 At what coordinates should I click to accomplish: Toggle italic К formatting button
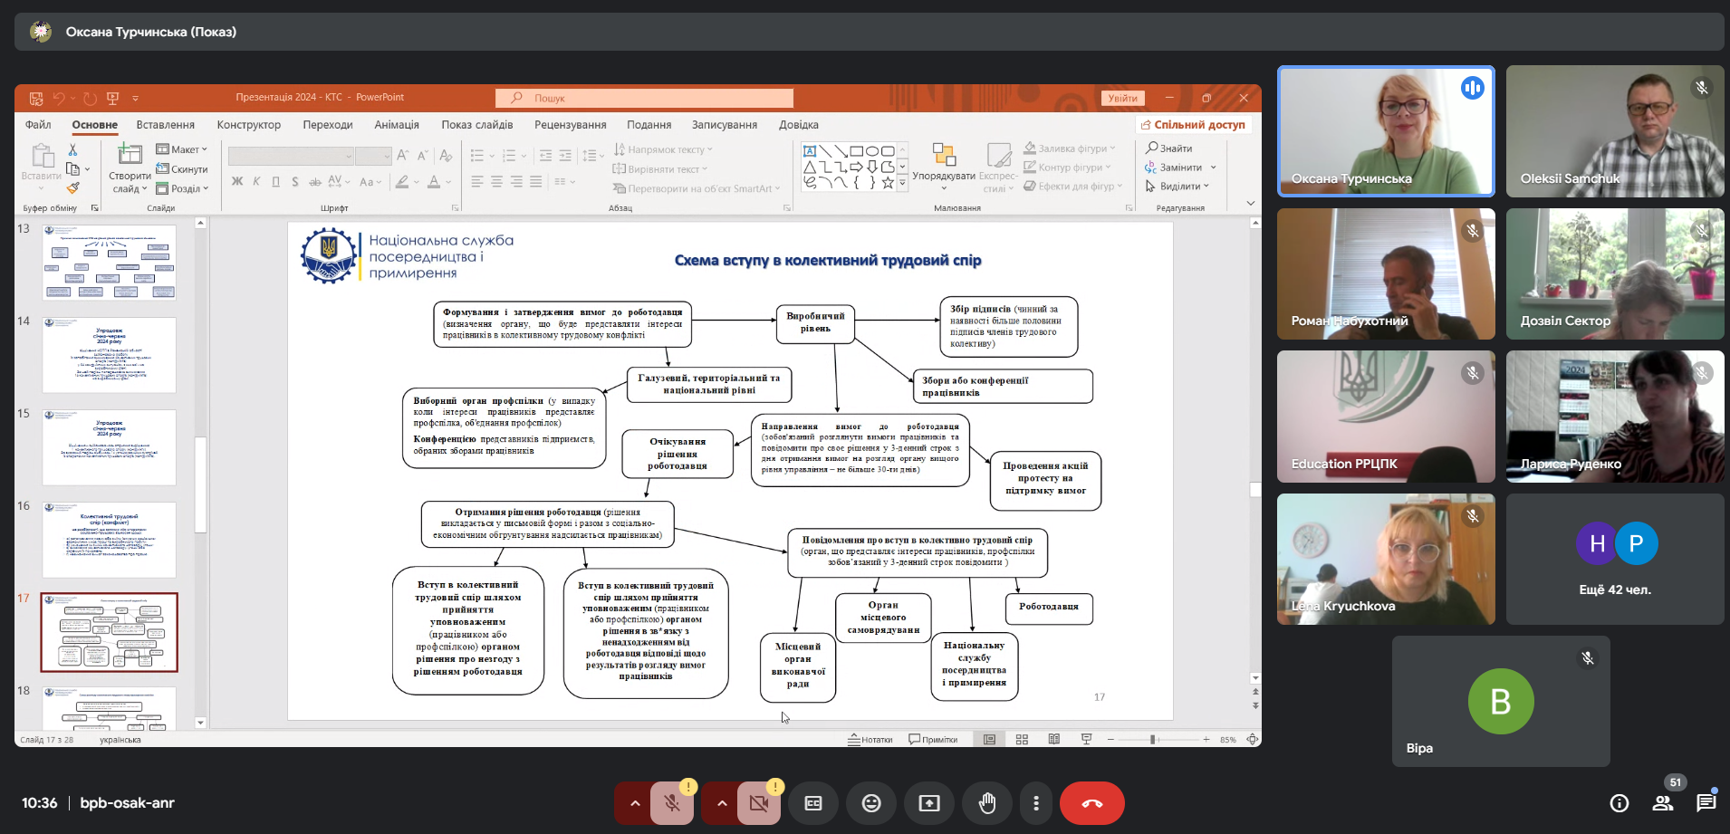256,182
